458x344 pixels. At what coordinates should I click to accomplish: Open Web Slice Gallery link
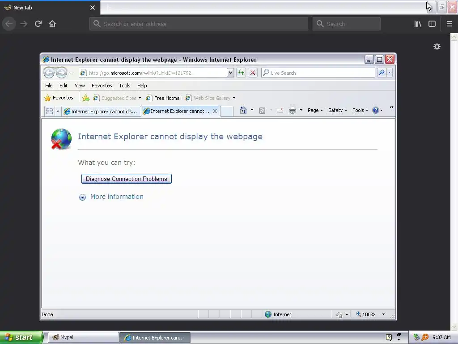tap(208, 98)
